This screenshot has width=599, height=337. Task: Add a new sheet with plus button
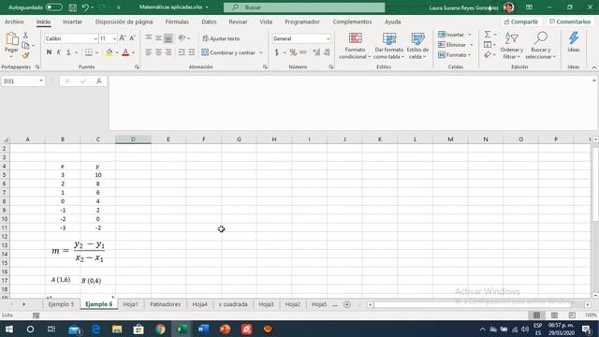[347, 304]
